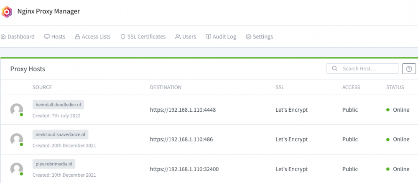Open the plex.robrimedia.nl source link
The image size is (418, 183).
pyautogui.click(x=54, y=164)
